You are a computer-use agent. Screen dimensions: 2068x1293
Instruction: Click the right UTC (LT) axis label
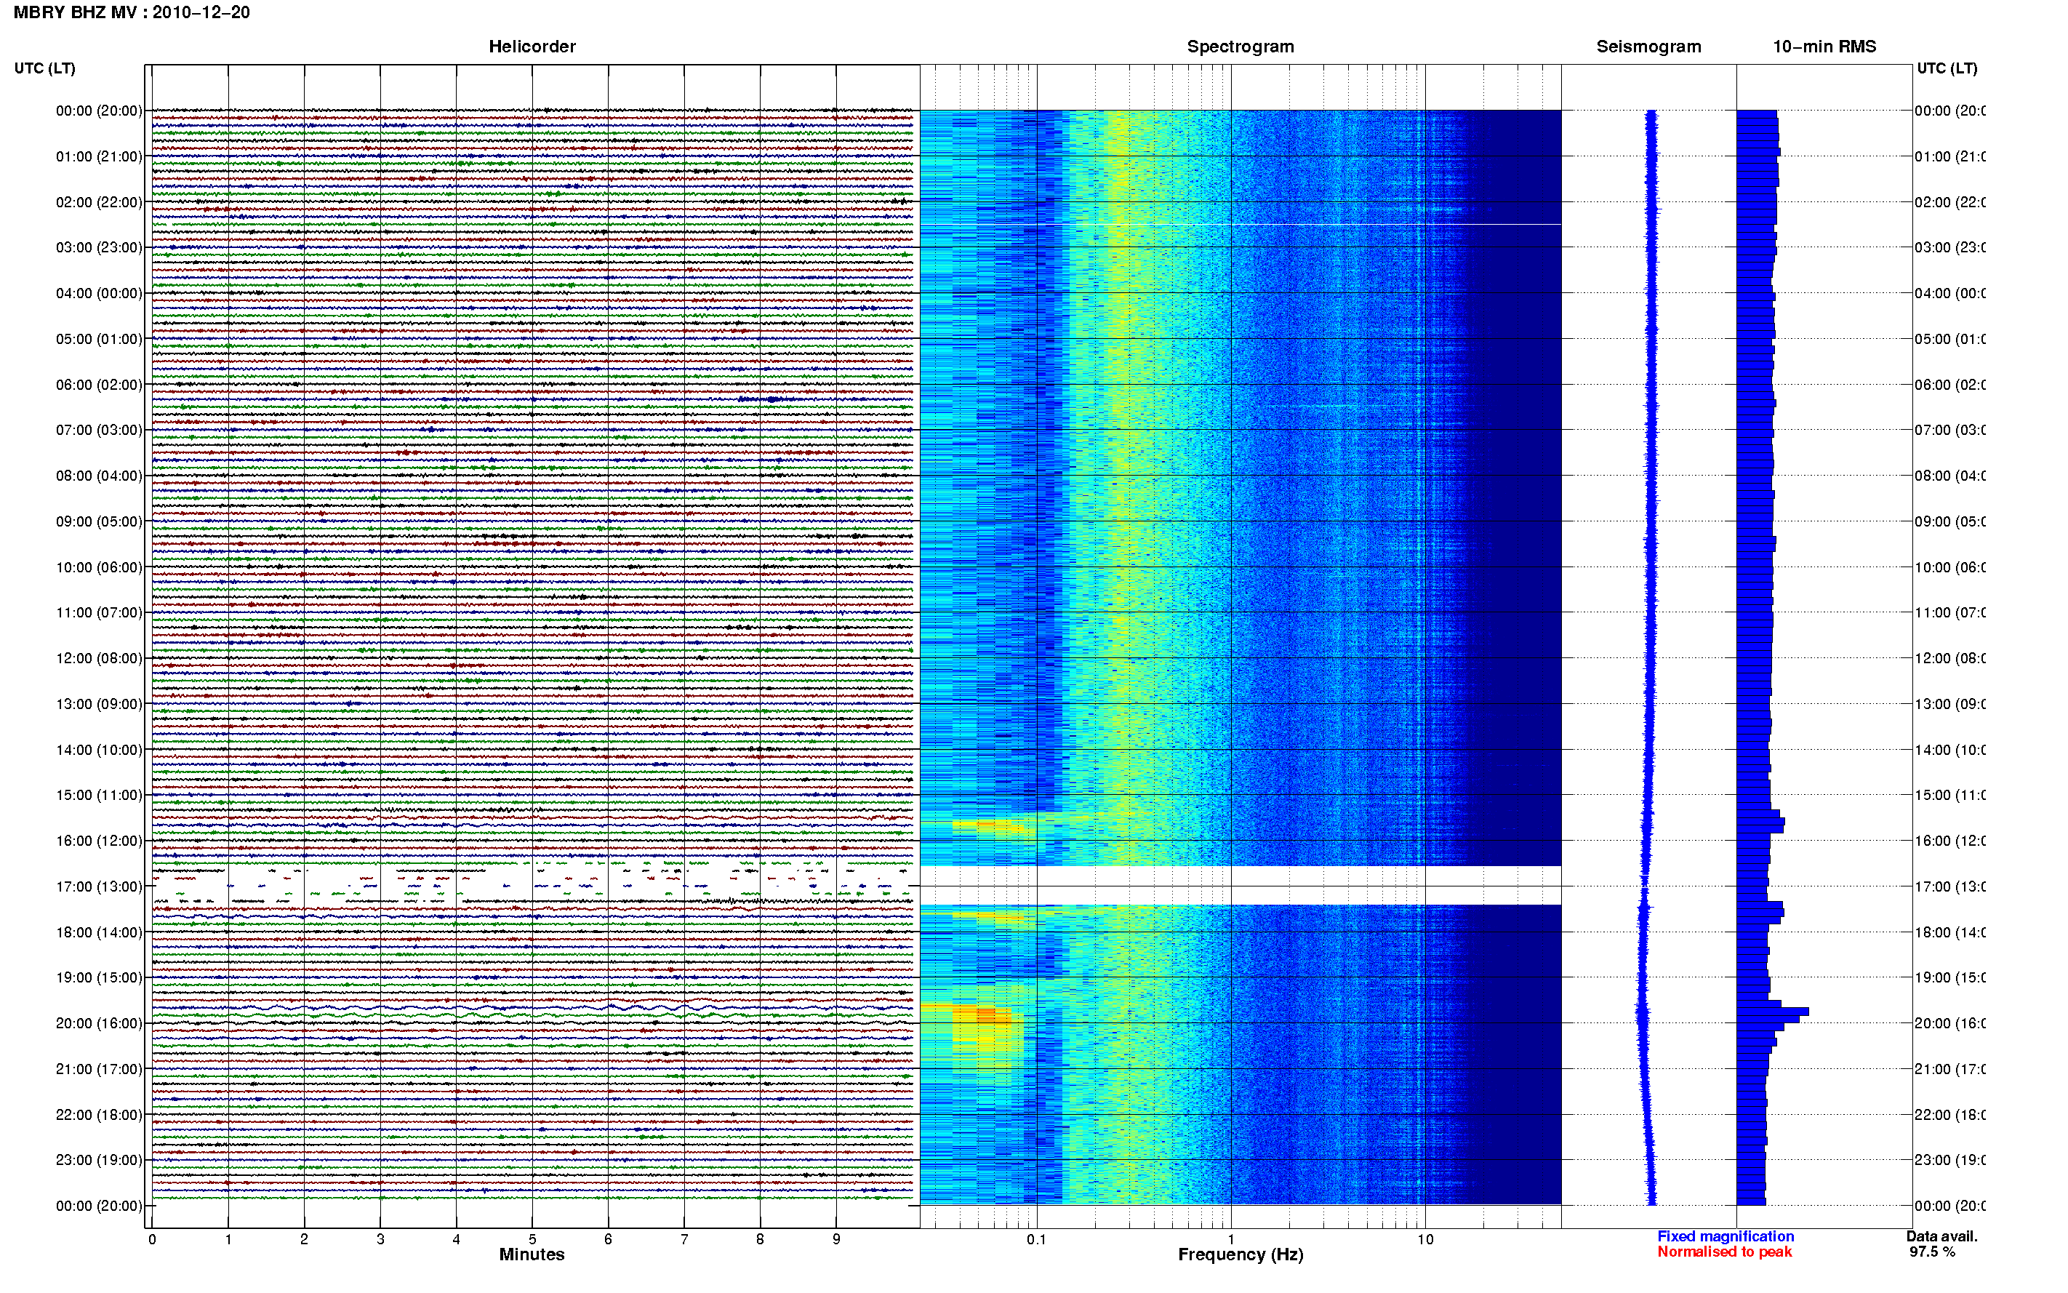point(1947,68)
